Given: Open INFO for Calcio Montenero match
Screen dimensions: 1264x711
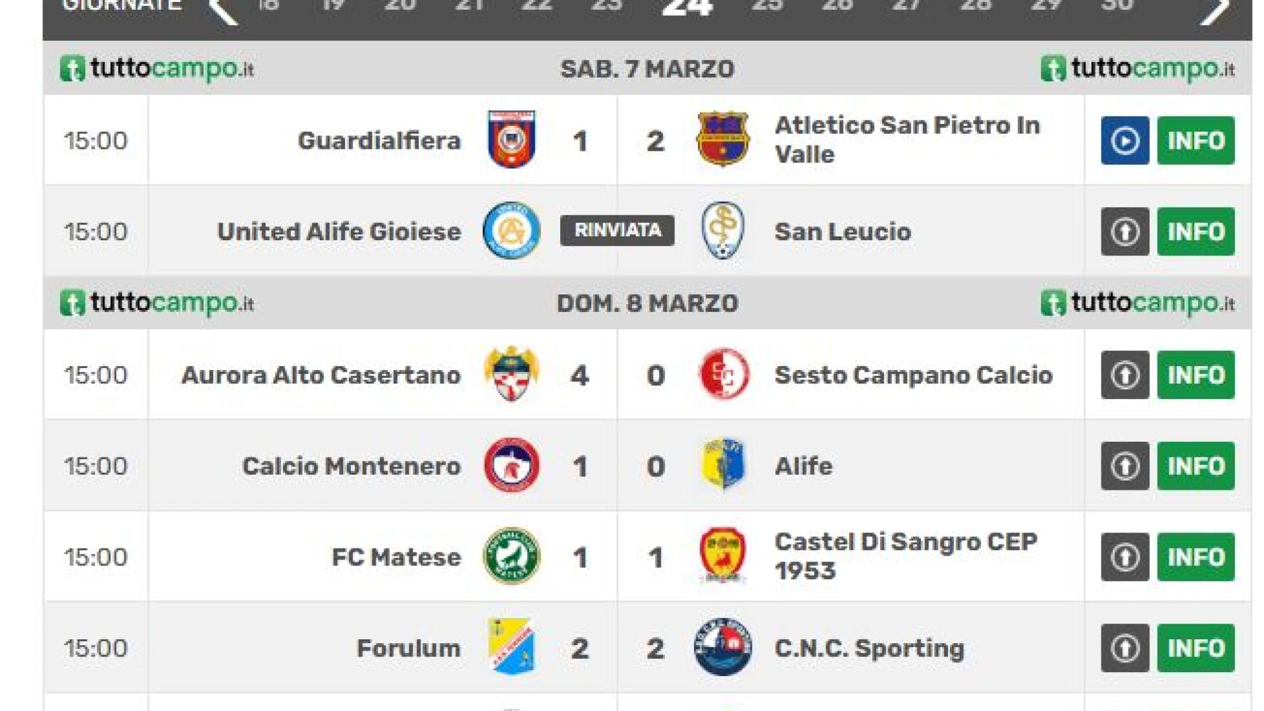Looking at the screenshot, I should pyautogui.click(x=1196, y=466).
